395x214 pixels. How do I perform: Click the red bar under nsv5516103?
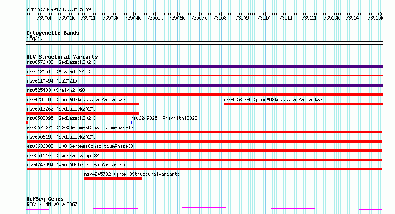pyautogui.click(x=204, y=160)
